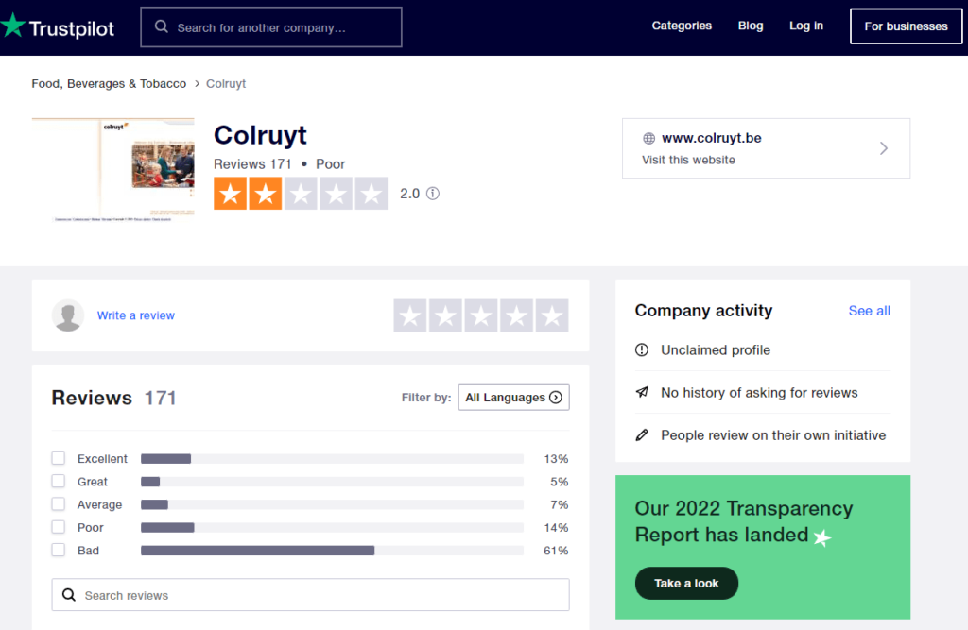
Task: Open the All Languages filter dropdown
Action: pyautogui.click(x=513, y=398)
